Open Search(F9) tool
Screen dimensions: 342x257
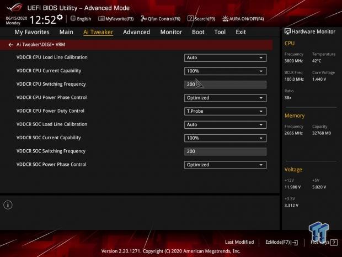pos(201,19)
